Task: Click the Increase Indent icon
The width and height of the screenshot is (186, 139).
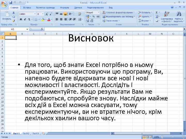Action: coord(74,19)
